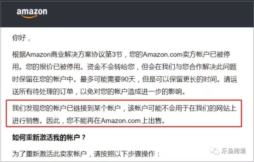Click the line 为了重新激活此卖家帐户
This screenshot has height=162, width=254.
[49, 154]
